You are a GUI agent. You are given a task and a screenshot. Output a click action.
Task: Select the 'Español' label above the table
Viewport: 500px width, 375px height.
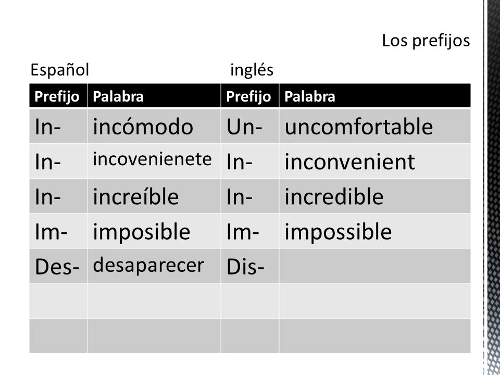click(59, 69)
